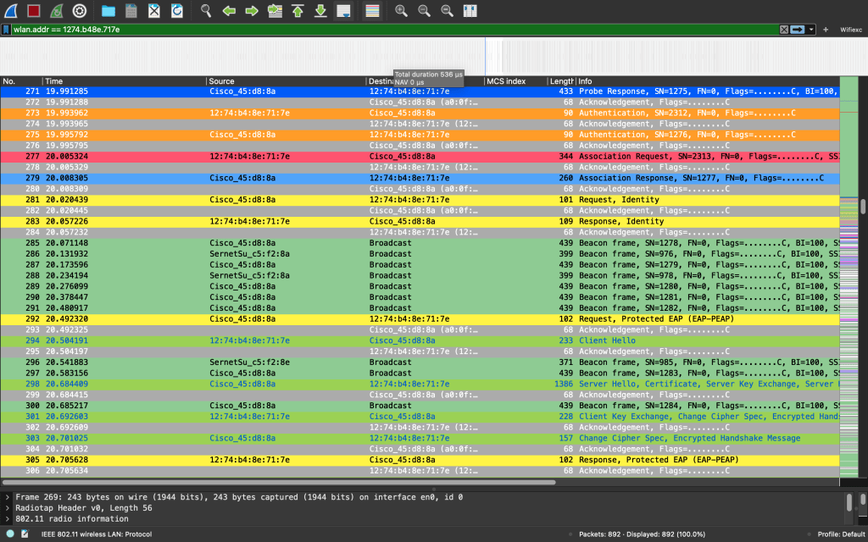Jump to the first packet

(x=298, y=11)
